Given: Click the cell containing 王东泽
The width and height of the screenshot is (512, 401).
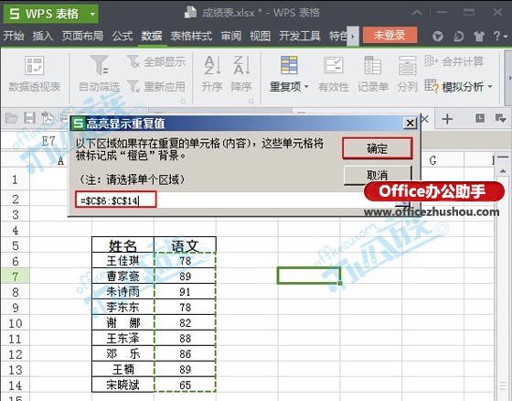Looking at the screenshot, I should tap(123, 338).
